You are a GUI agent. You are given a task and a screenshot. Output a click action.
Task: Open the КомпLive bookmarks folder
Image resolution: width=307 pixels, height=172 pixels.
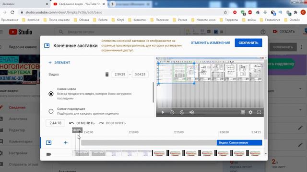pyautogui.click(x=31, y=20)
